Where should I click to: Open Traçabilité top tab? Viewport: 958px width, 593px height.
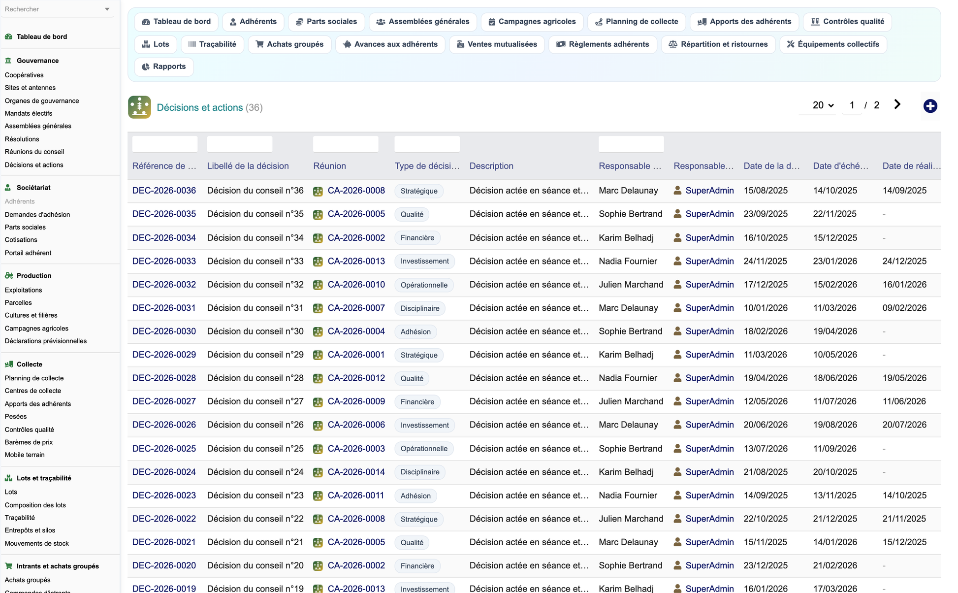[212, 44]
